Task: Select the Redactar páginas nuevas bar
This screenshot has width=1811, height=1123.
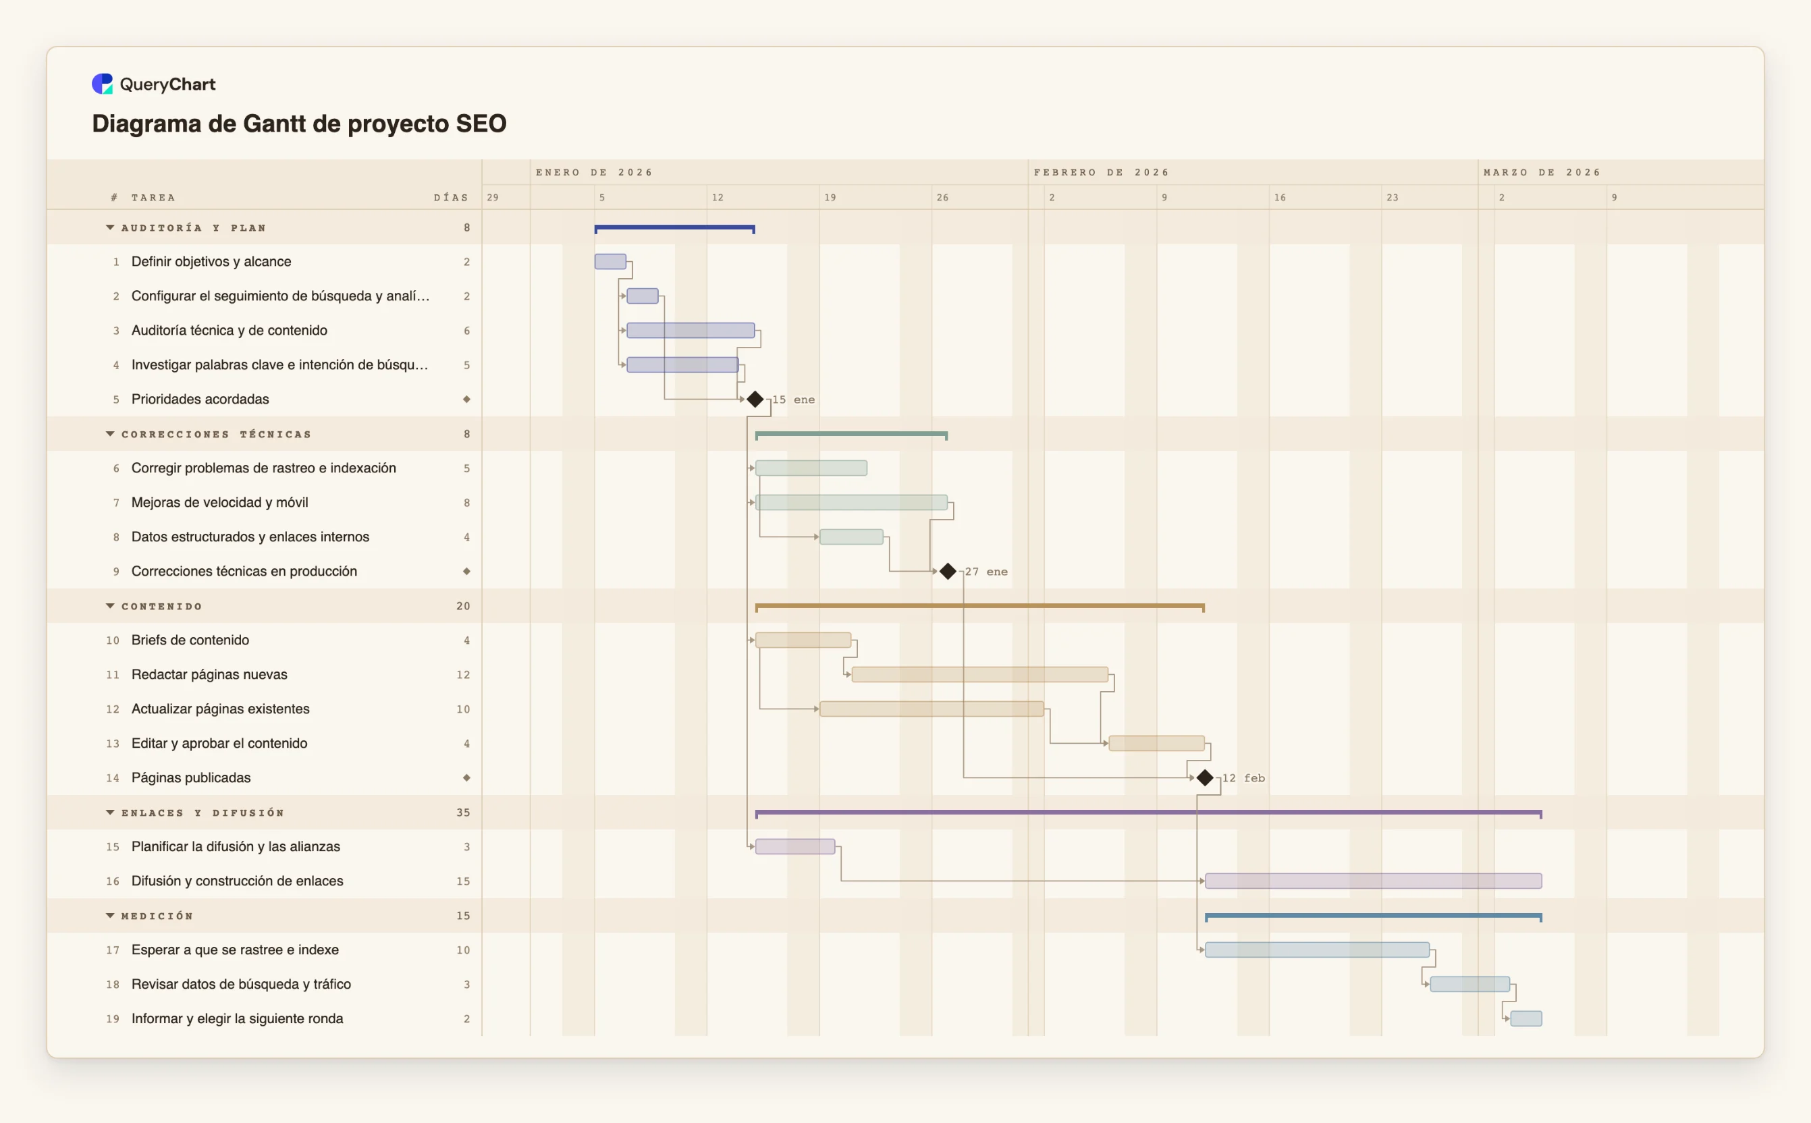Action: 980,674
